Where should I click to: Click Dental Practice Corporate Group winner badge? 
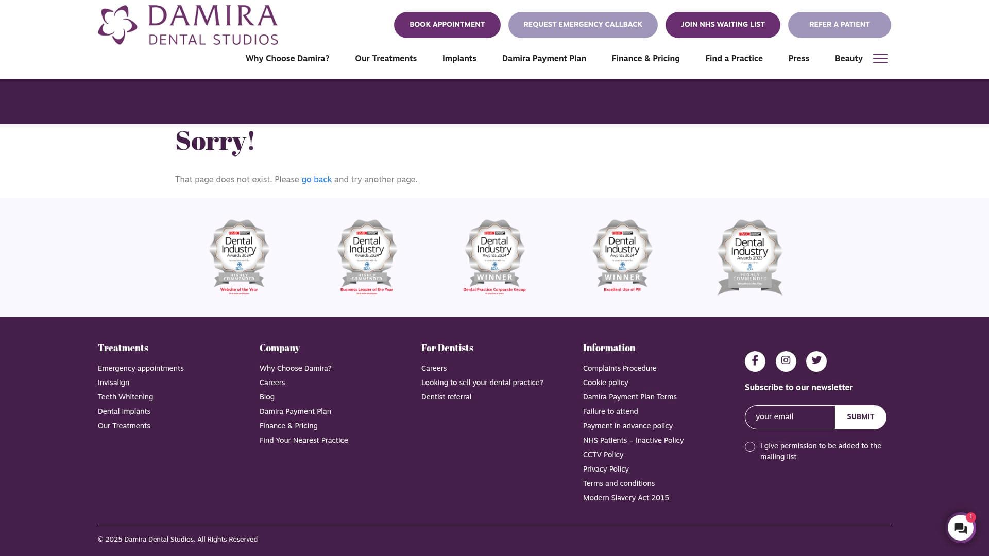point(494,257)
